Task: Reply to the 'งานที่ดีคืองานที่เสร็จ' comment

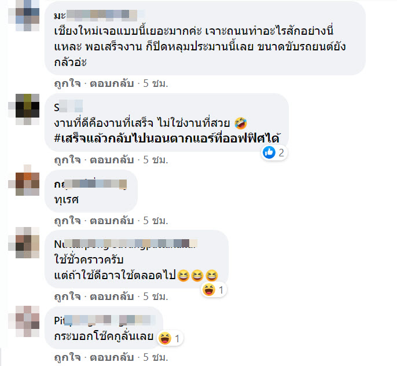Action: click(x=112, y=160)
